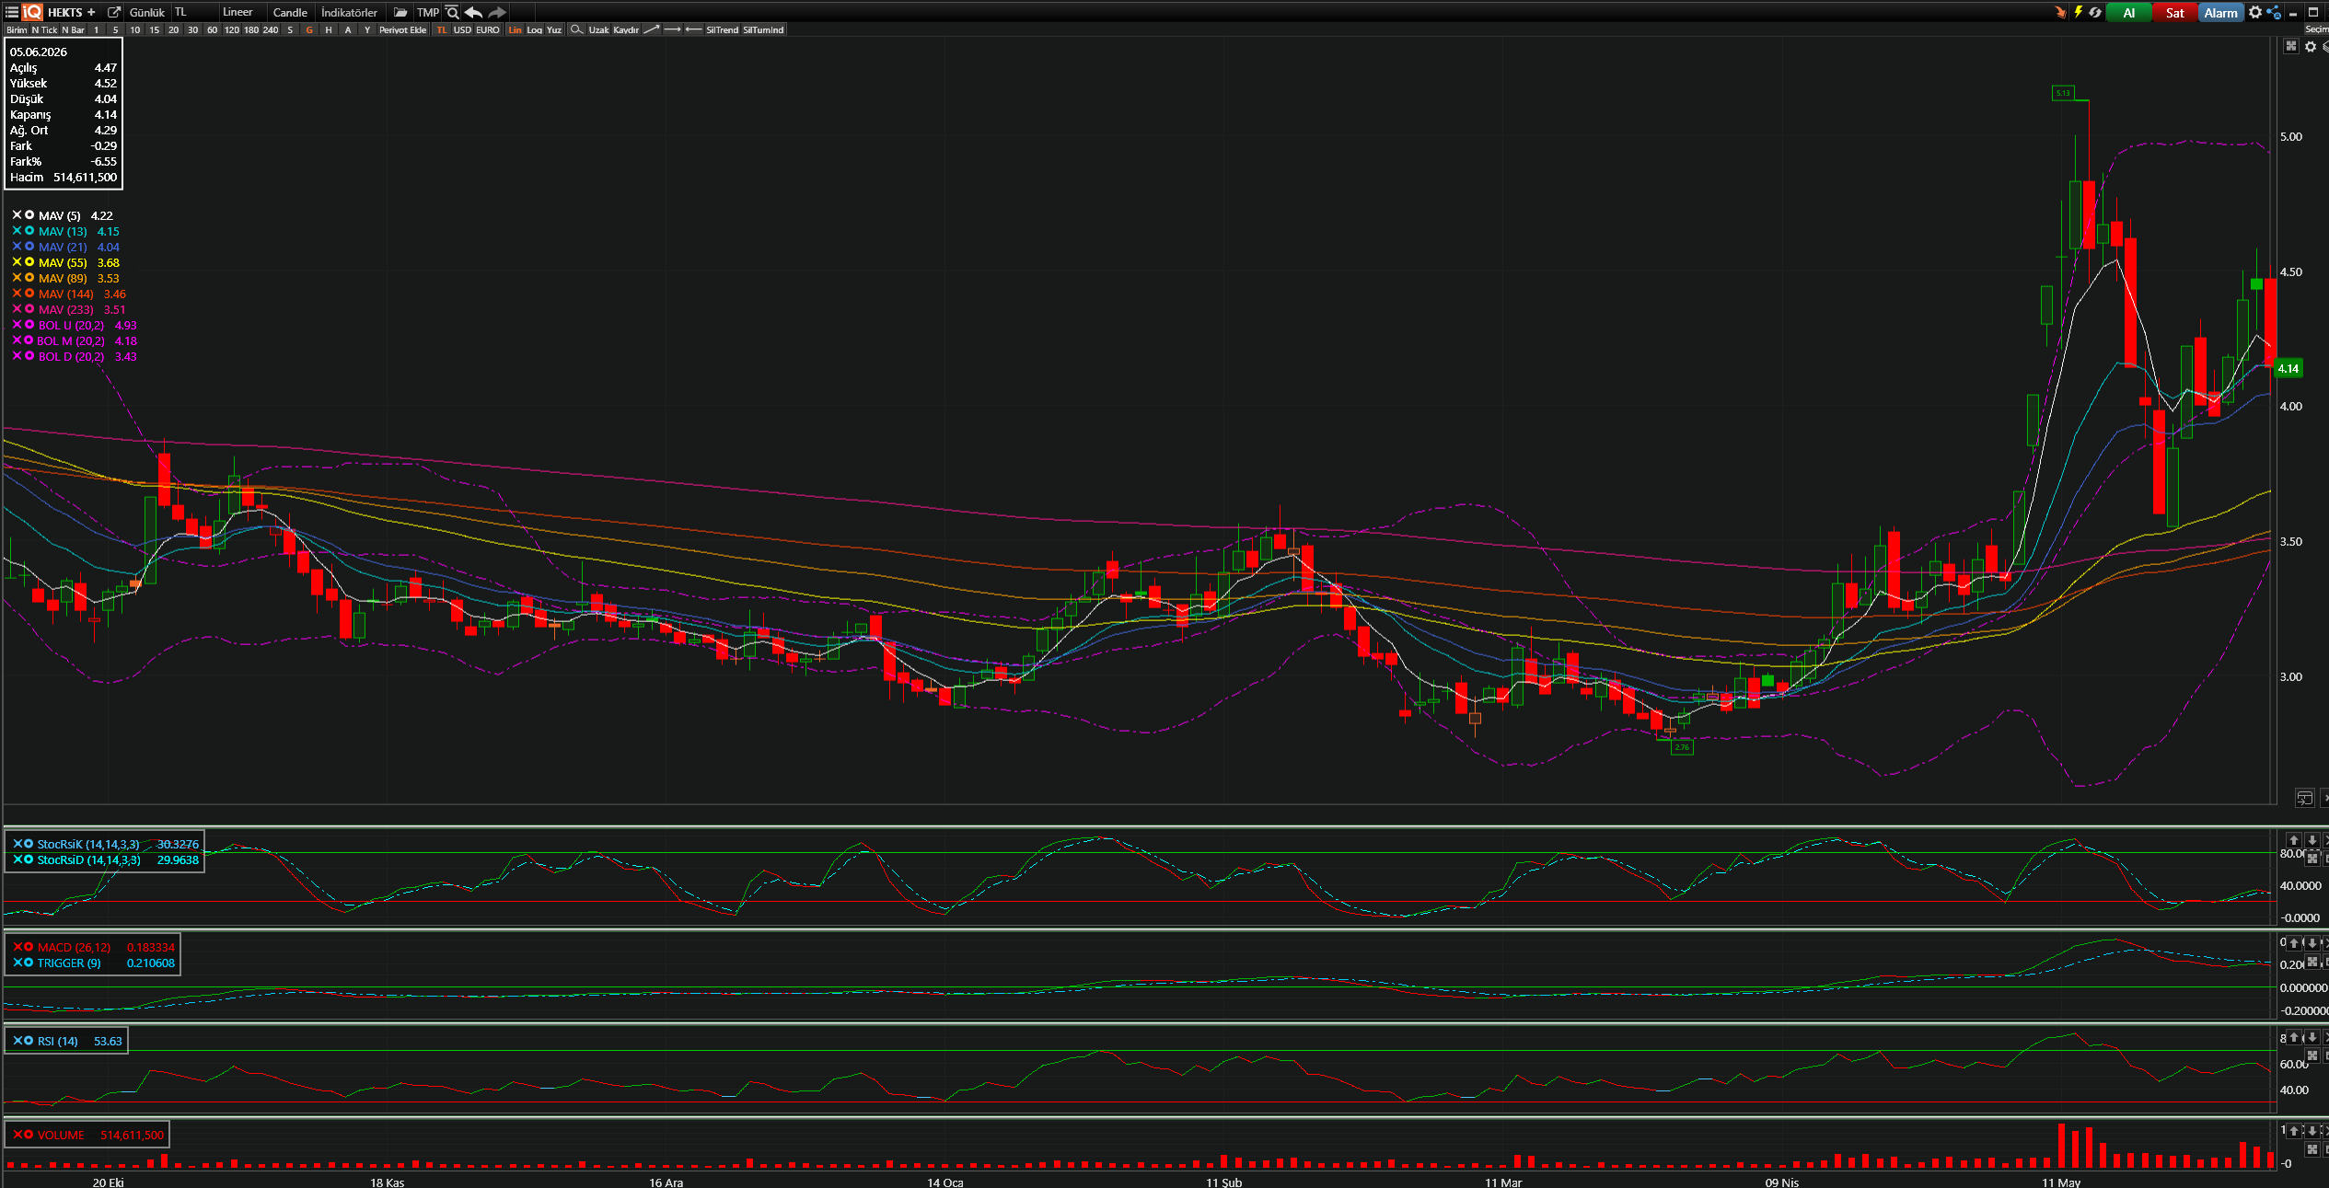The height and width of the screenshot is (1188, 2329).
Task: Click the 4.14 price label marker
Action: (x=2288, y=368)
